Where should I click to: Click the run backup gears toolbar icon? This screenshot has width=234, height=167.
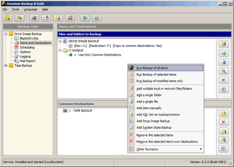20,18
